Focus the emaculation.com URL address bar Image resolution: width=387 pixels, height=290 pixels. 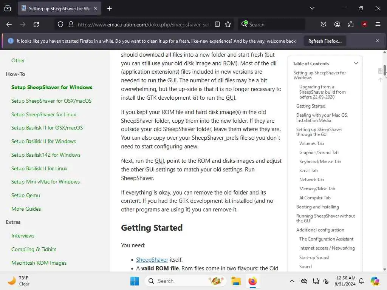click(x=144, y=25)
